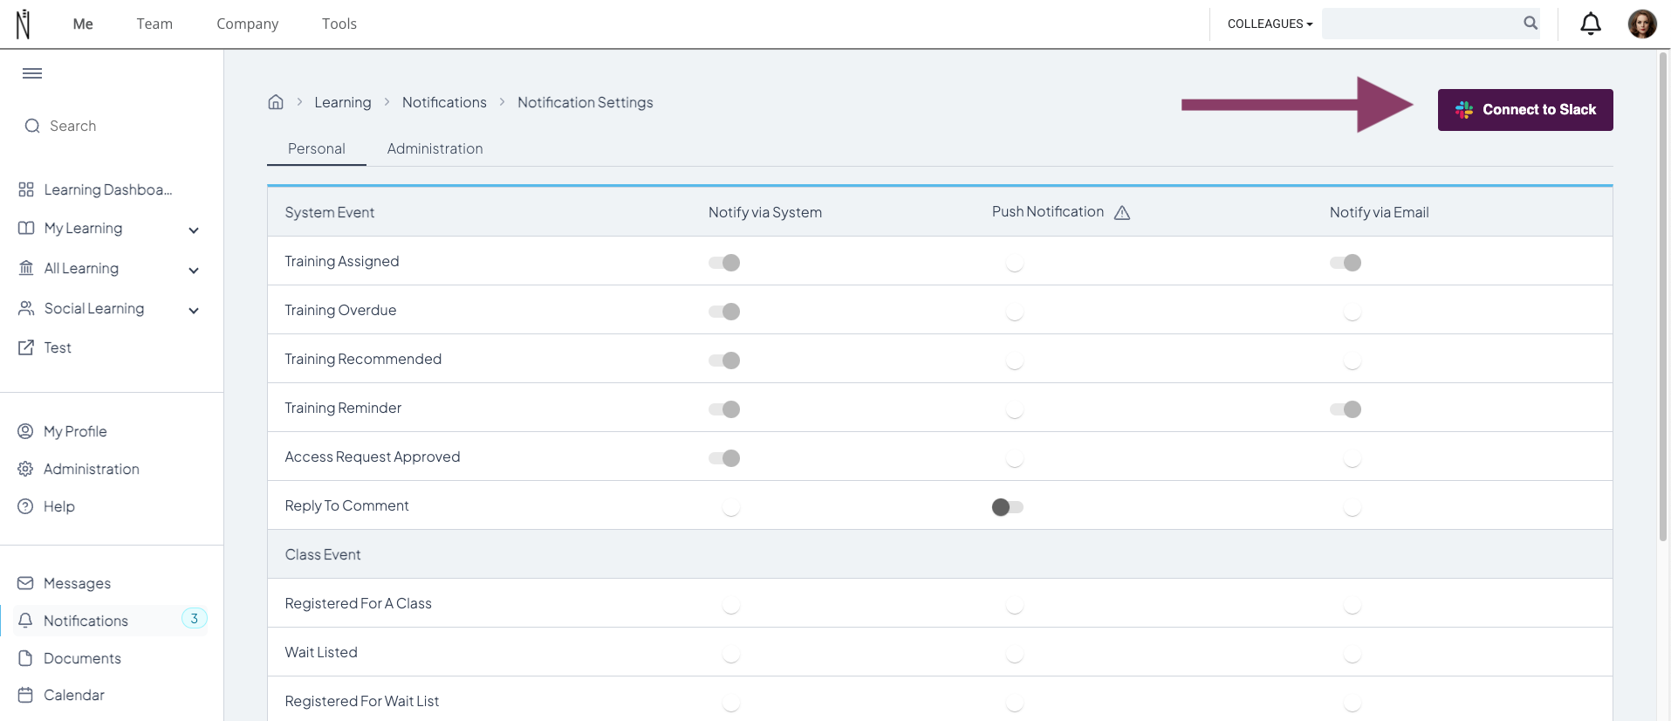The height and width of the screenshot is (721, 1671).
Task: Click the Notify via System column header
Action: 765,212
